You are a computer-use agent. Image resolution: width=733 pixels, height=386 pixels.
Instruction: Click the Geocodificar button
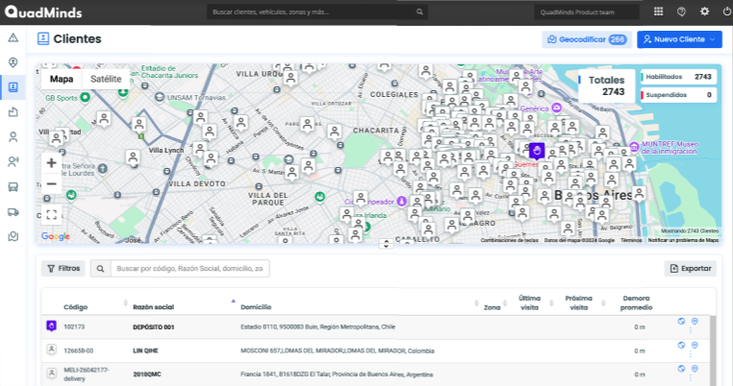587,39
